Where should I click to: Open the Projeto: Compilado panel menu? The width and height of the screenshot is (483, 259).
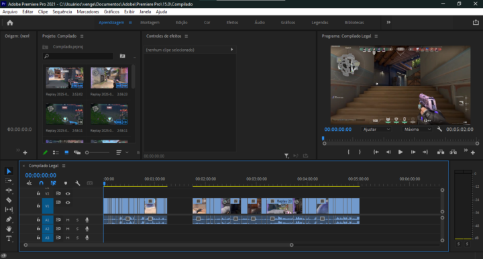[x=82, y=36]
